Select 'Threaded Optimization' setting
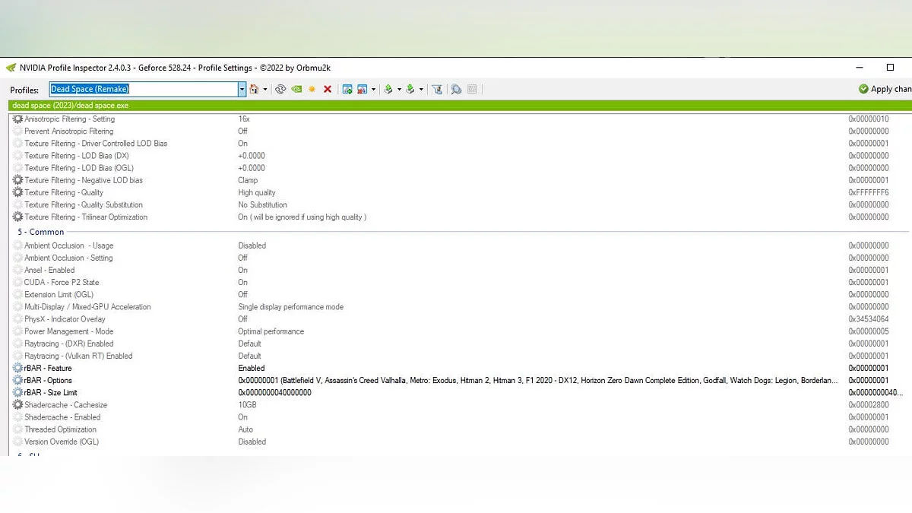912x513 pixels. (60, 429)
